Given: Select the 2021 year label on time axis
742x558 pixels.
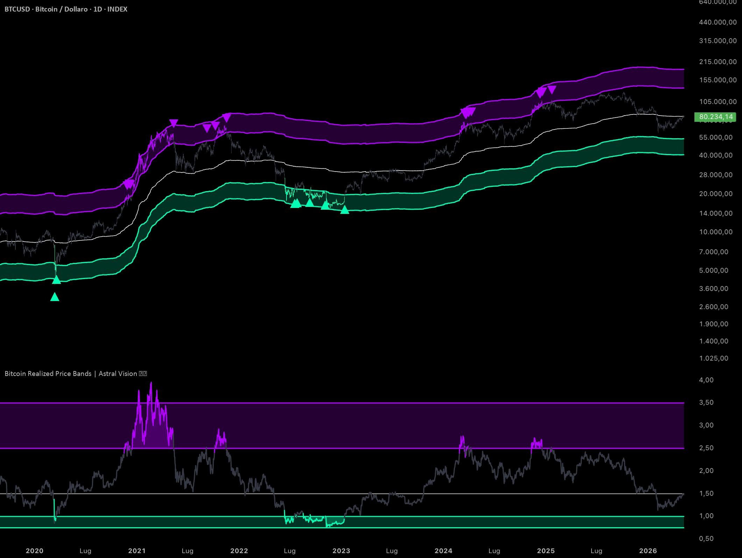Looking at the screenshot, I should pos(137,551).
